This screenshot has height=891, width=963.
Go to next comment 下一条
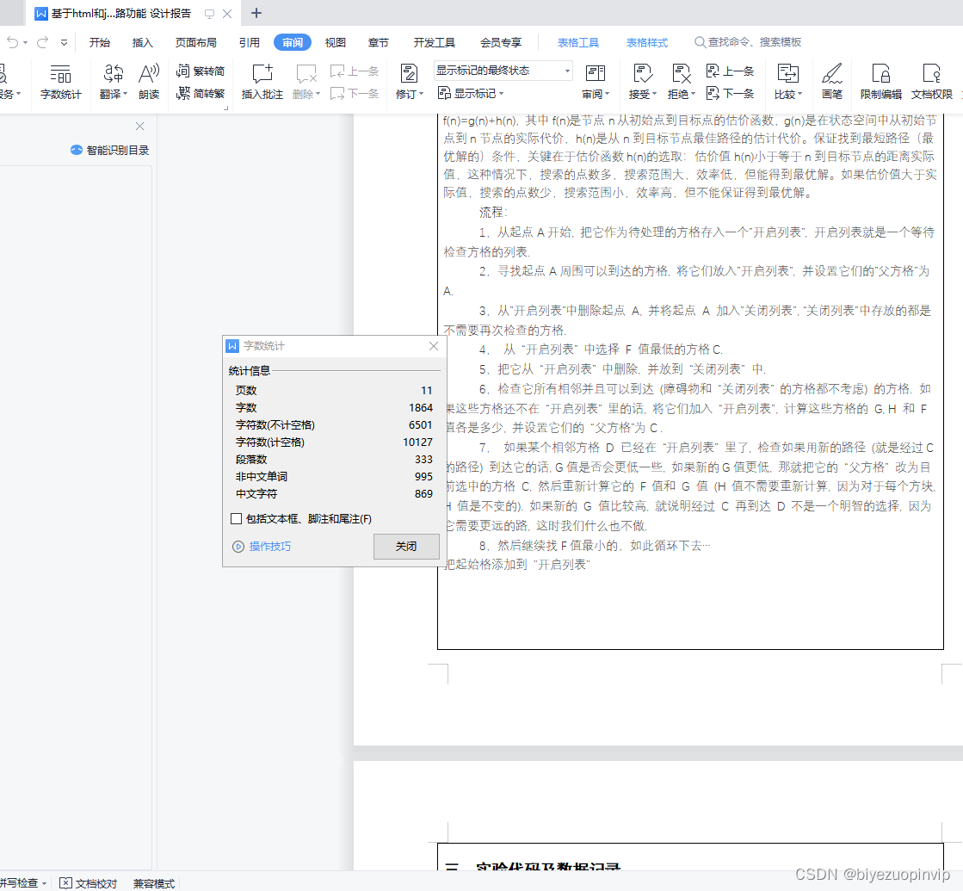click(x=355, y=93)
